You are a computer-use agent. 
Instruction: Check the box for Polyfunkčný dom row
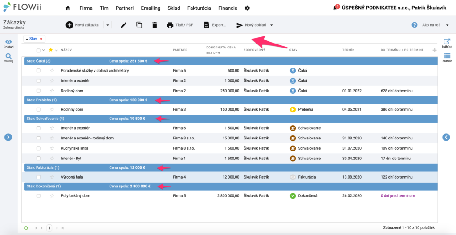(38, 196)
